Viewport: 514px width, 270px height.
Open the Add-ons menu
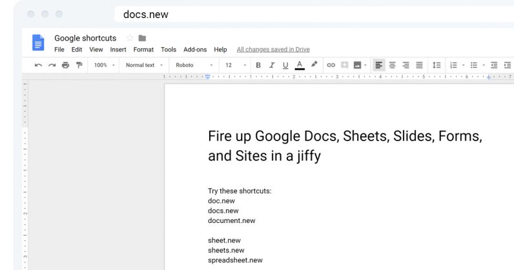[x=195, y=50]
